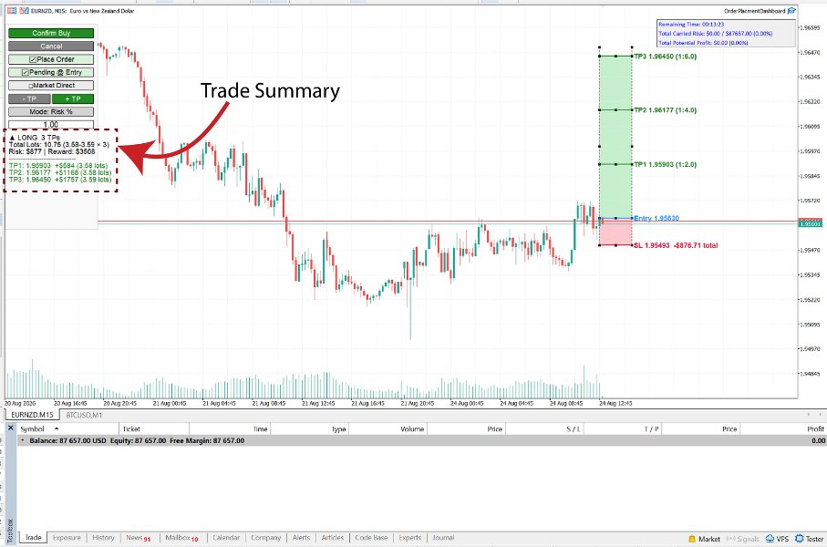Click the red risk zone rectangle
Viewport: 827px width, 547px height.
615,232
